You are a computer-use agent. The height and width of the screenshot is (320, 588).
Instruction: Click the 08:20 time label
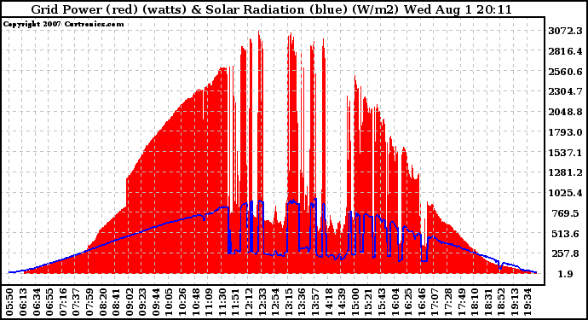coord(103,302)
